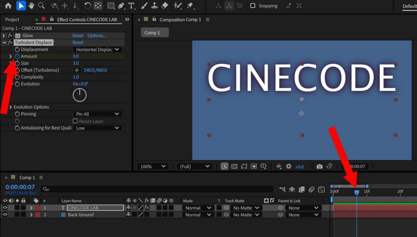The width and height of the screenshot is (417, 237).
Task: Click the Offset Turbulence crosshair point button
Action: (77, 70)
